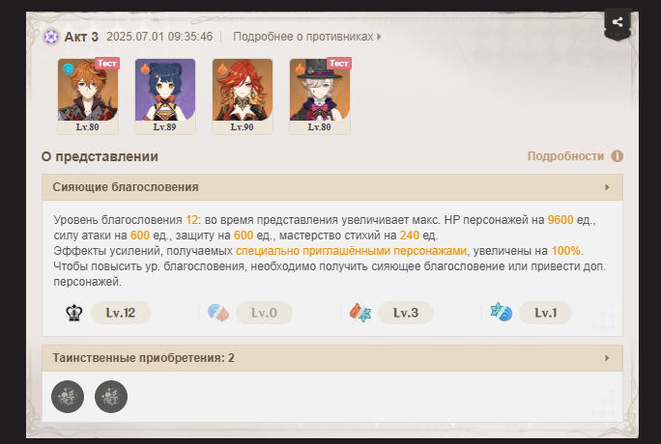Image resolution: width=661 pixels, height=444 pixels.
Task: Click the crown blessing level icon
Action: (74, 313)
